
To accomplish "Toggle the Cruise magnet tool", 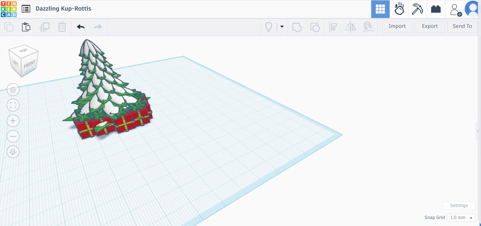I will (368, 27).
